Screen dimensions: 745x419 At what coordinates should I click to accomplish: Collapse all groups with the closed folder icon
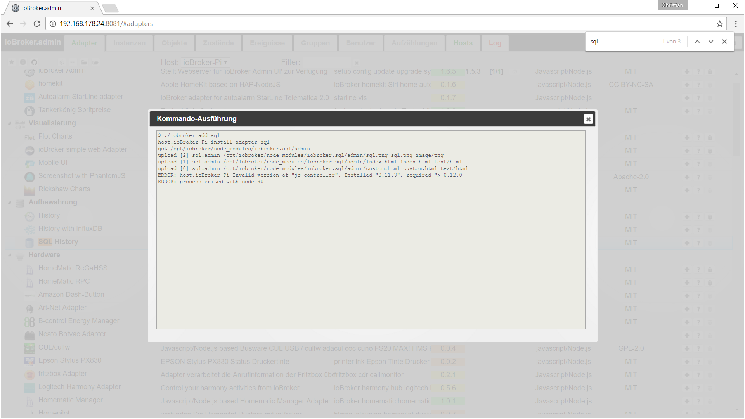(84, 62)
